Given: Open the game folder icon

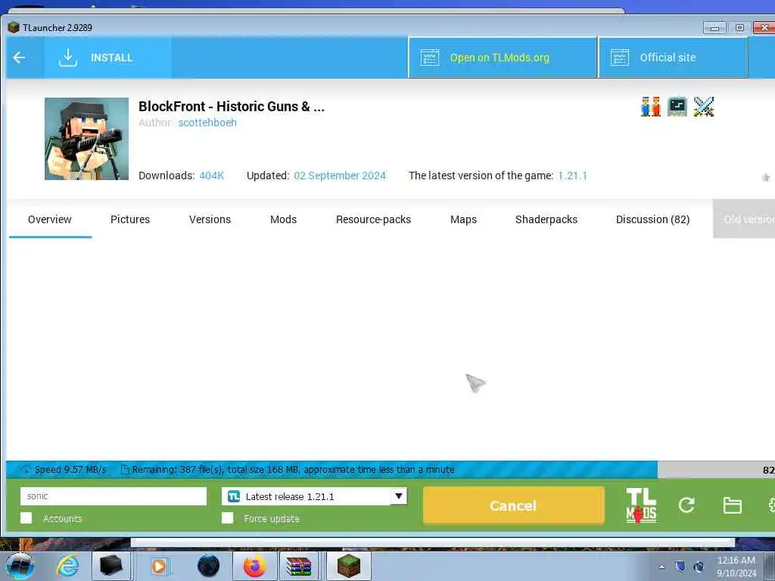Looking at the screenshot, I should (x=732, y=505).
